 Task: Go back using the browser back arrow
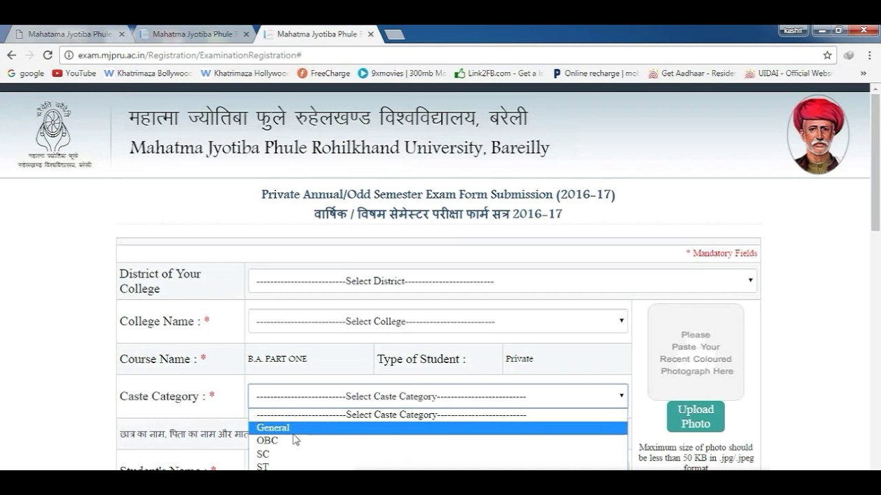point(11,55)
